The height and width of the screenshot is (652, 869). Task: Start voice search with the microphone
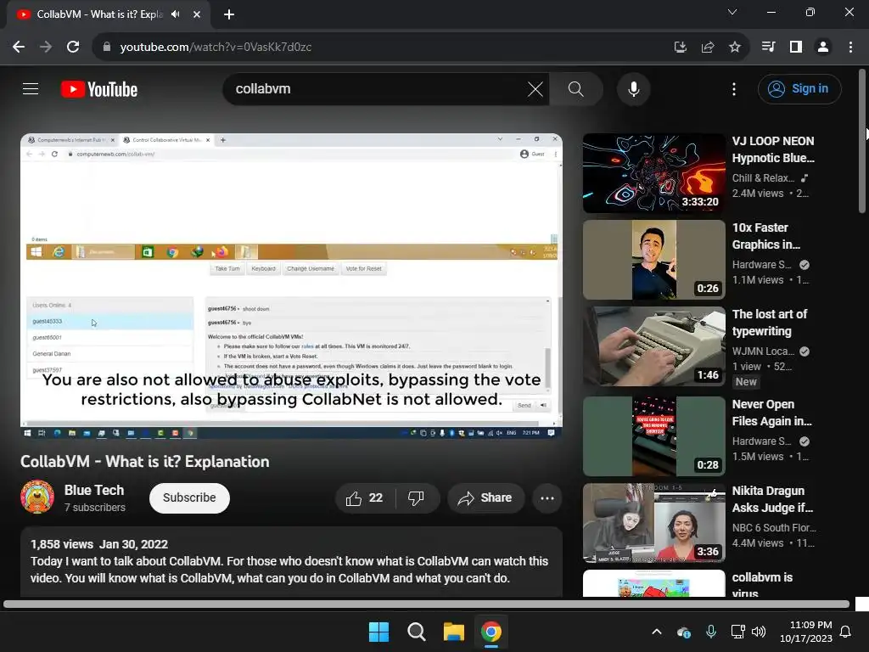(x=633, y=88)
